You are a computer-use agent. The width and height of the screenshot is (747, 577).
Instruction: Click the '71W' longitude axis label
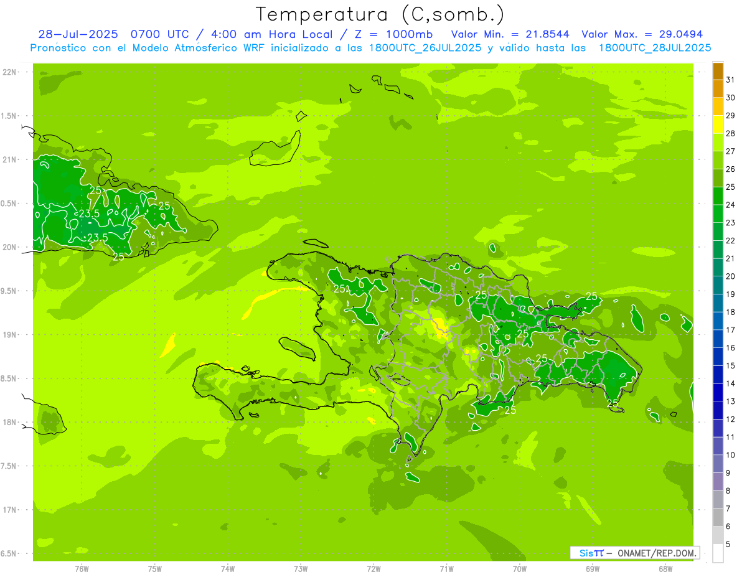coord(446,569)
